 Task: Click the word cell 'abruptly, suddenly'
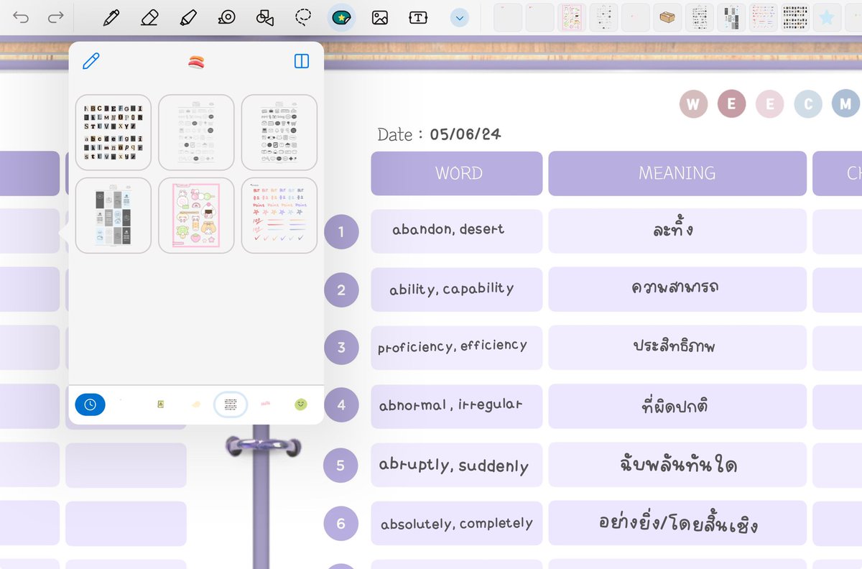click(x=457, y=465)
